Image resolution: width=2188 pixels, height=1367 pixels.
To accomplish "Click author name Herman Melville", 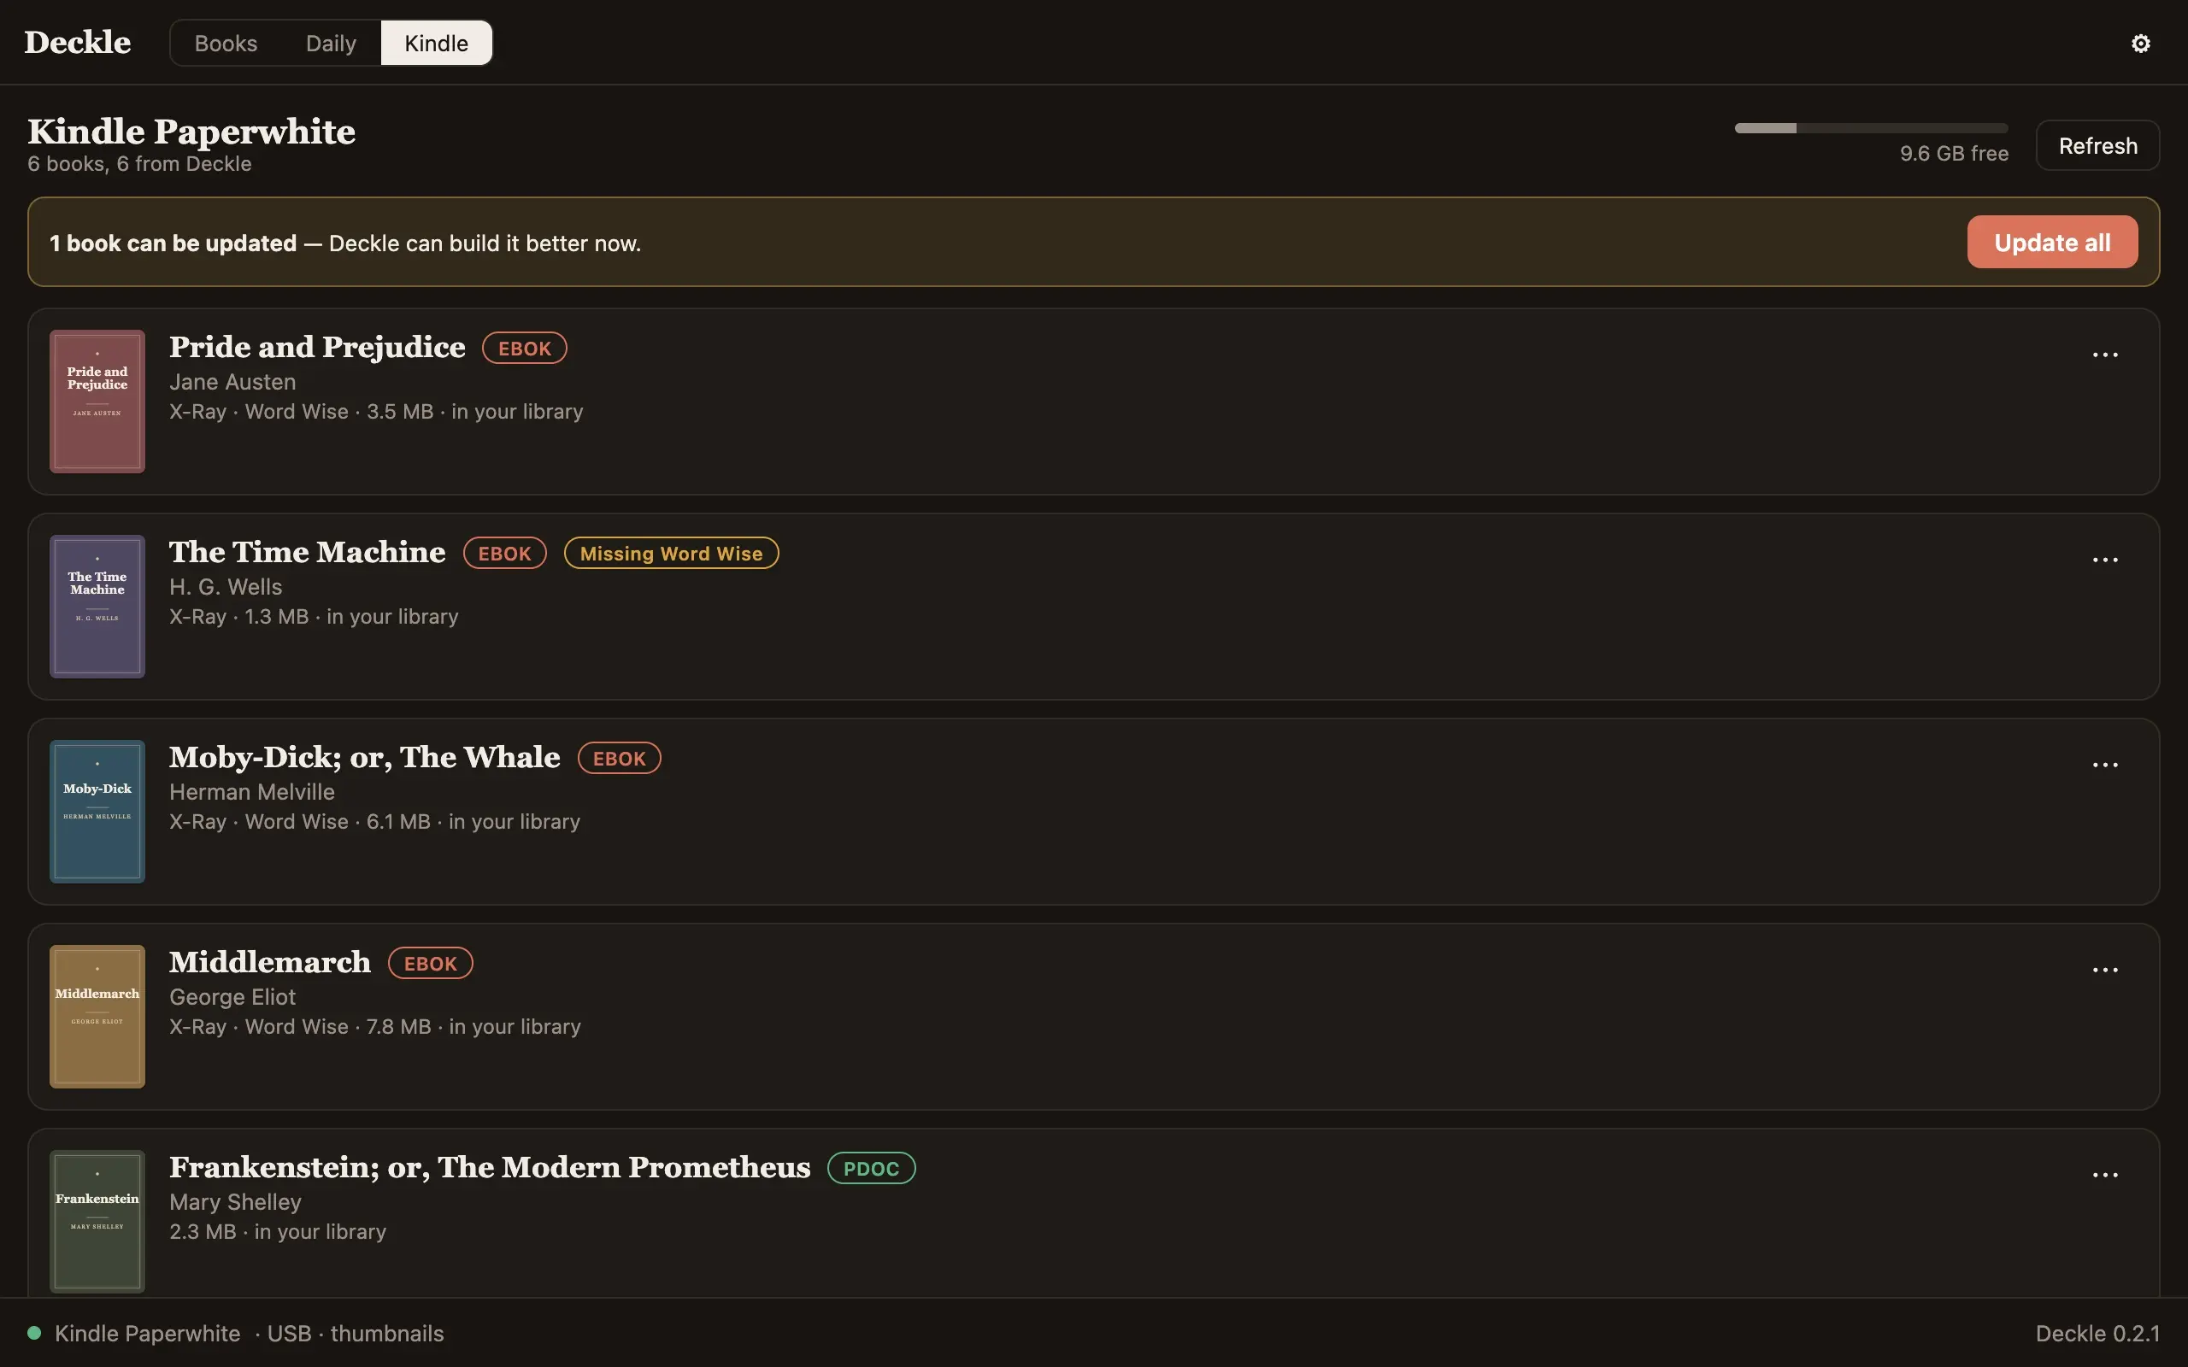I will tap(252, 792).
